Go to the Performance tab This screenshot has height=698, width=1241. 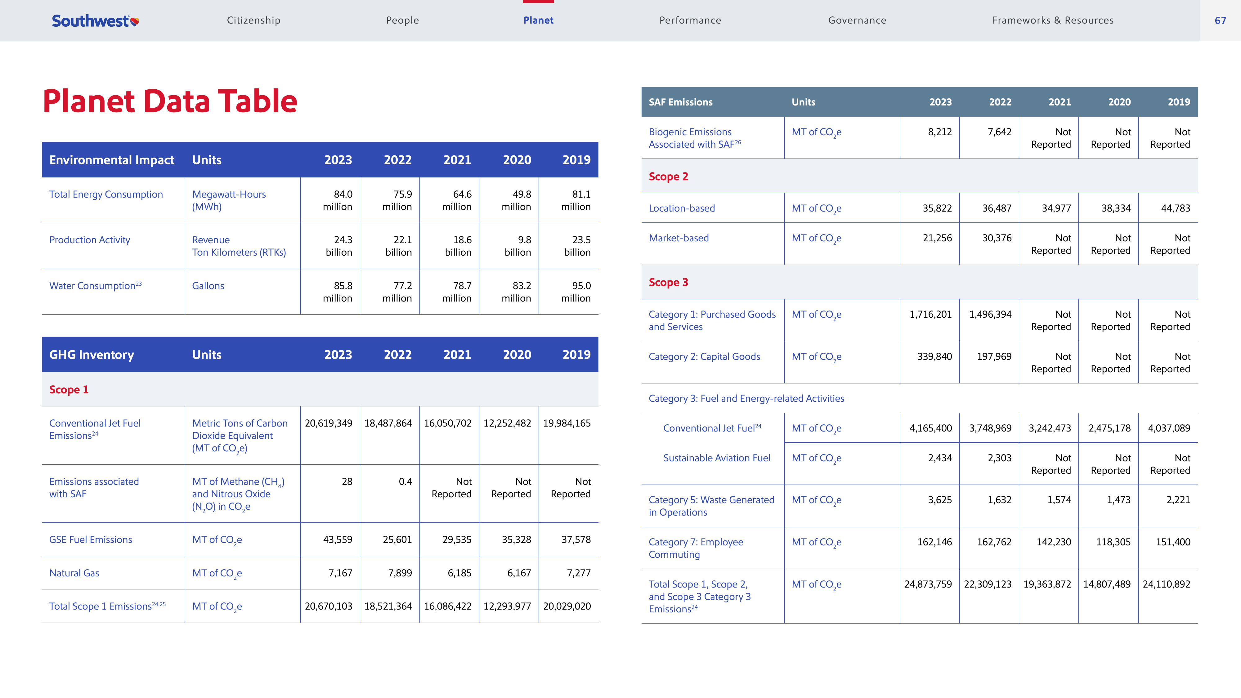[x=690, y=20]
